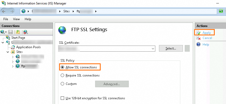This screenshot has width=226, height=104.
Task: Open the Create New Connection icon
Action: coord(3,32)
